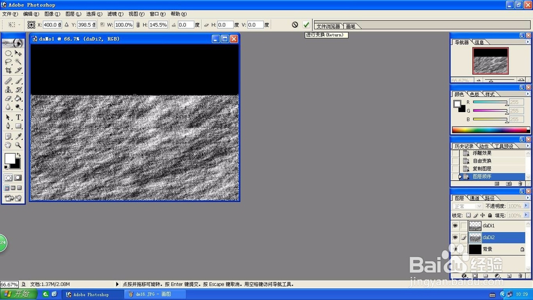
Task: Select the Crop tool
Action: tap(9, 70)
